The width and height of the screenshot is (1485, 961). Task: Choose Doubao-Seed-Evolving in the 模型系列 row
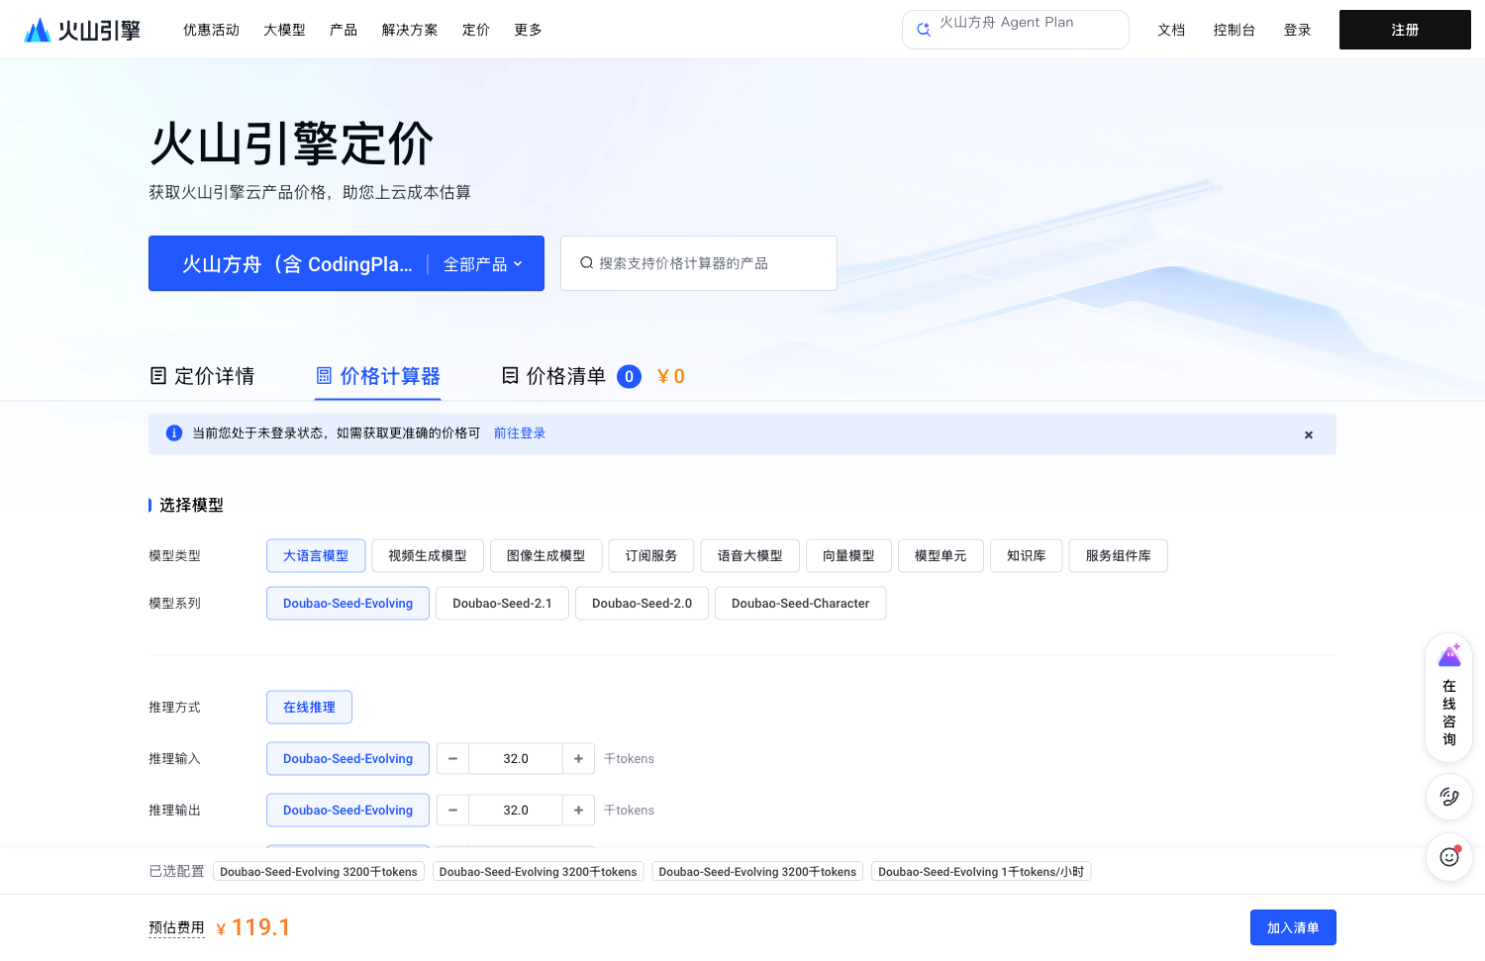[x=347, y=604]
